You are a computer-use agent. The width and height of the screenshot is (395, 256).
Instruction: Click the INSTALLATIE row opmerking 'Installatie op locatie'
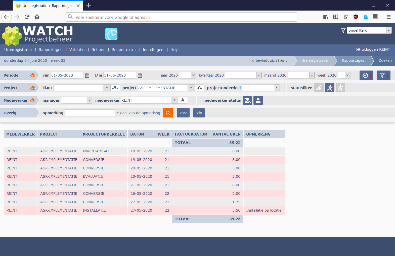[x=264, y=210]
